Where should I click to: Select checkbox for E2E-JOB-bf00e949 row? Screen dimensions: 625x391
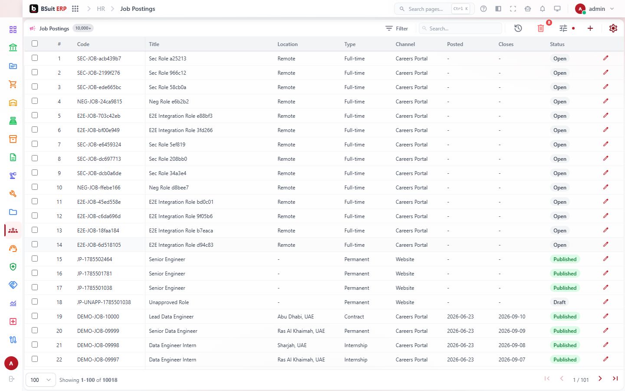35,129
